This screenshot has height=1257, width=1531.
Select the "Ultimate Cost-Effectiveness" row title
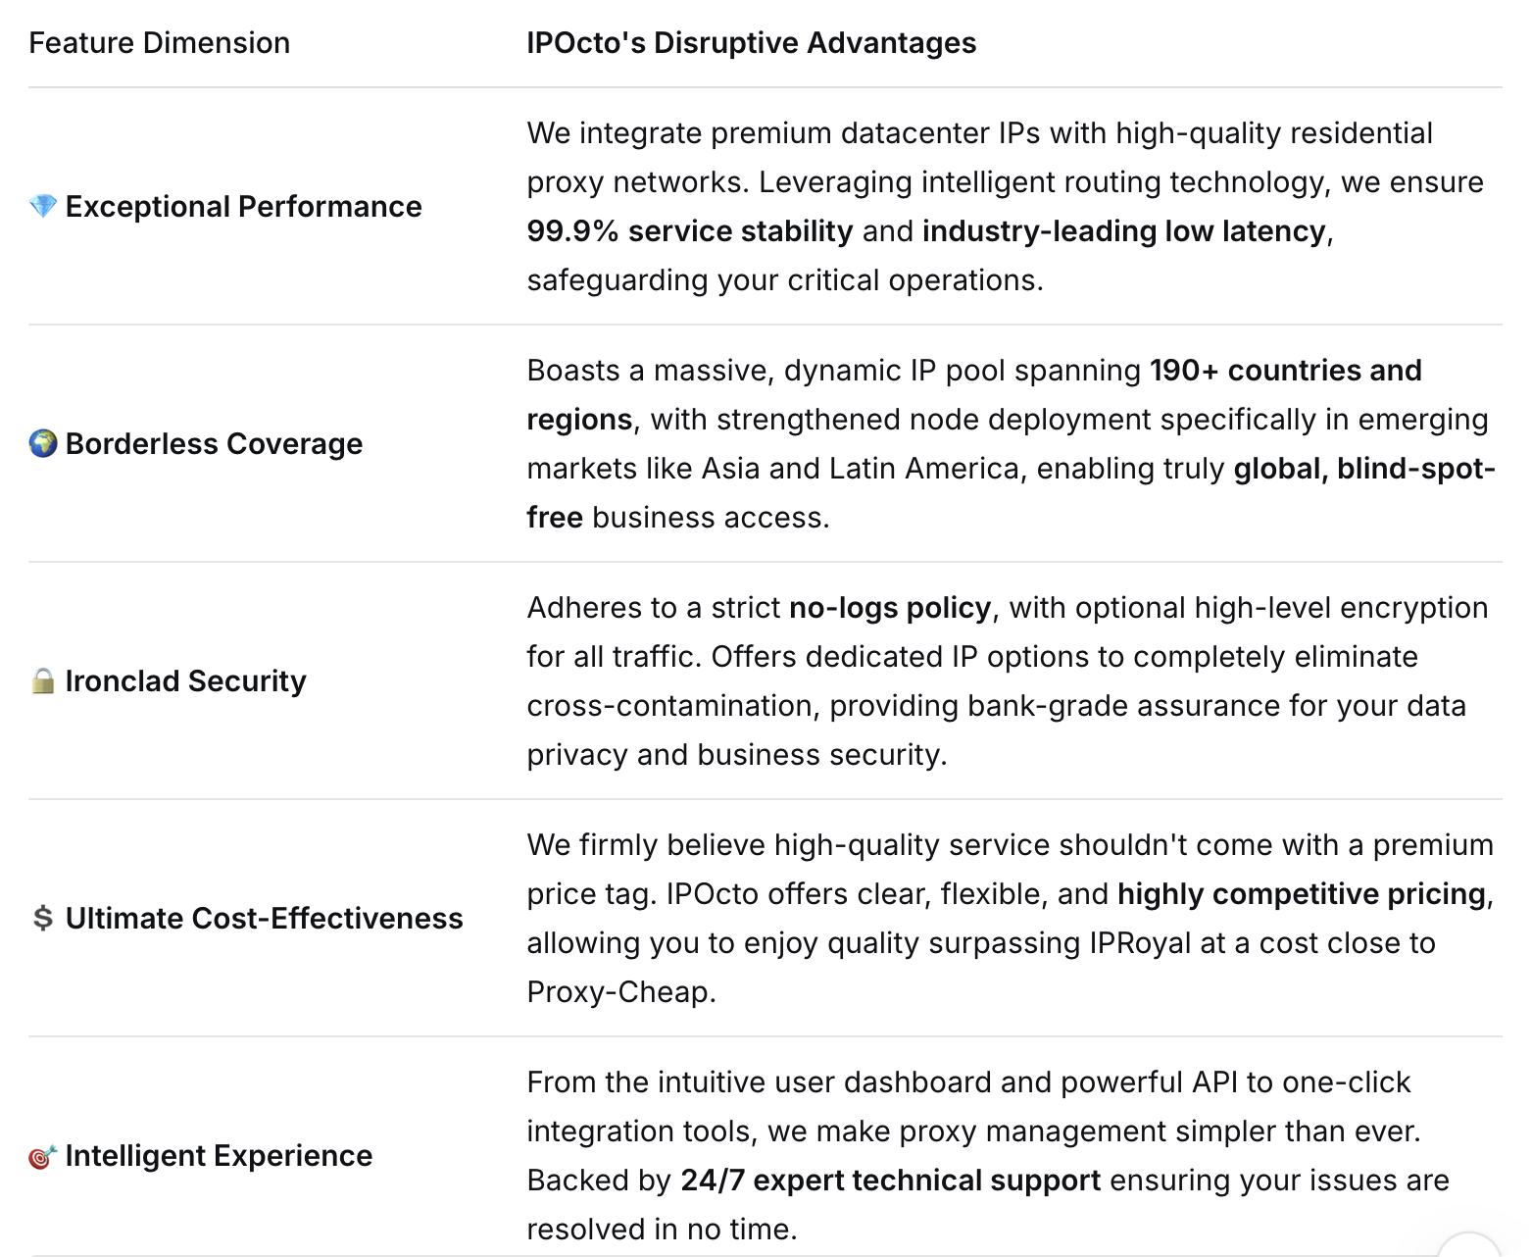click(264, 919)
